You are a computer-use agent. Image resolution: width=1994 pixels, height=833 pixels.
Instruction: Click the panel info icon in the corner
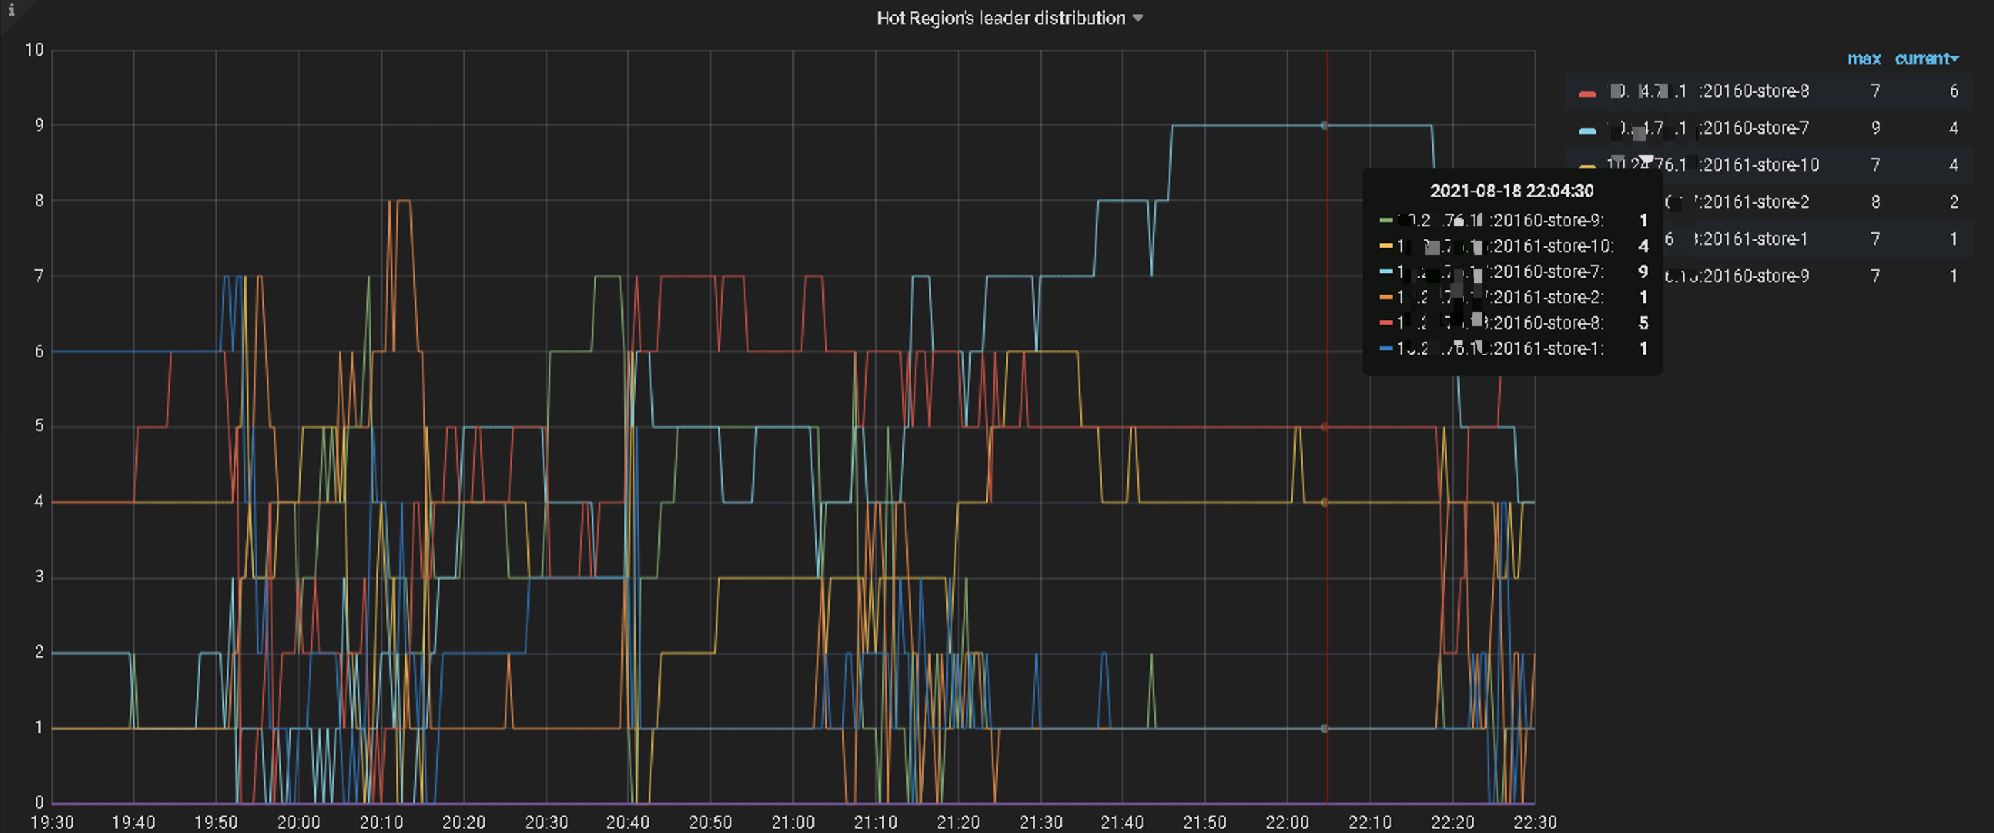11,10
